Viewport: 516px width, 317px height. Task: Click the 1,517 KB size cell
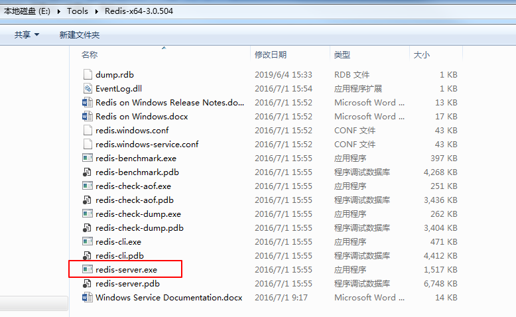pyautogui.click(x=440, y=270)
